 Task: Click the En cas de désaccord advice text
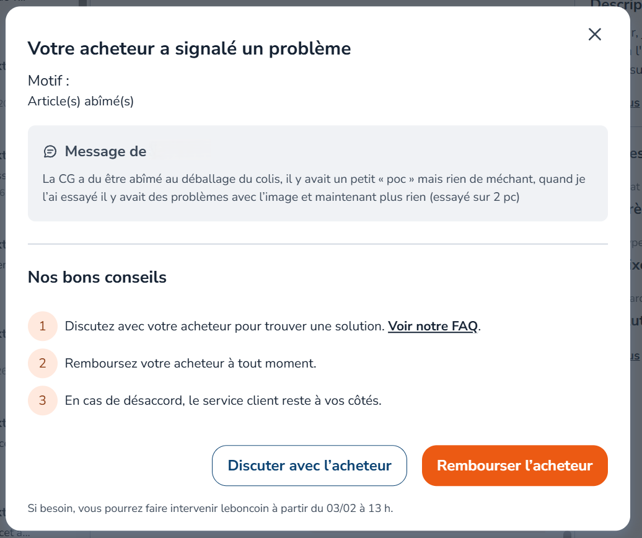pos(222,400)
